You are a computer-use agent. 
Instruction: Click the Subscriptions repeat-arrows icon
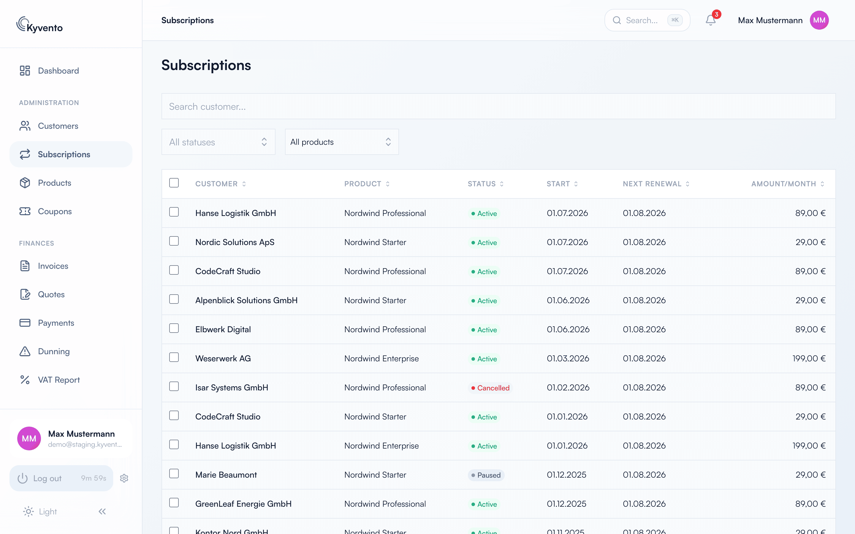[x=25, y=154]
